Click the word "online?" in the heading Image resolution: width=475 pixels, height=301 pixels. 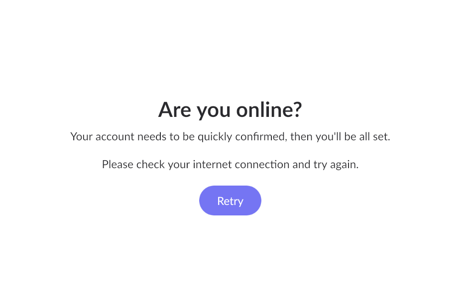point(269,109)
